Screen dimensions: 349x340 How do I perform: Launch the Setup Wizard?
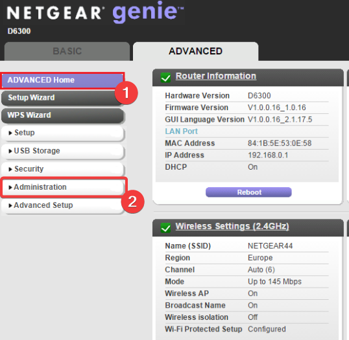(x=62, y=98)
